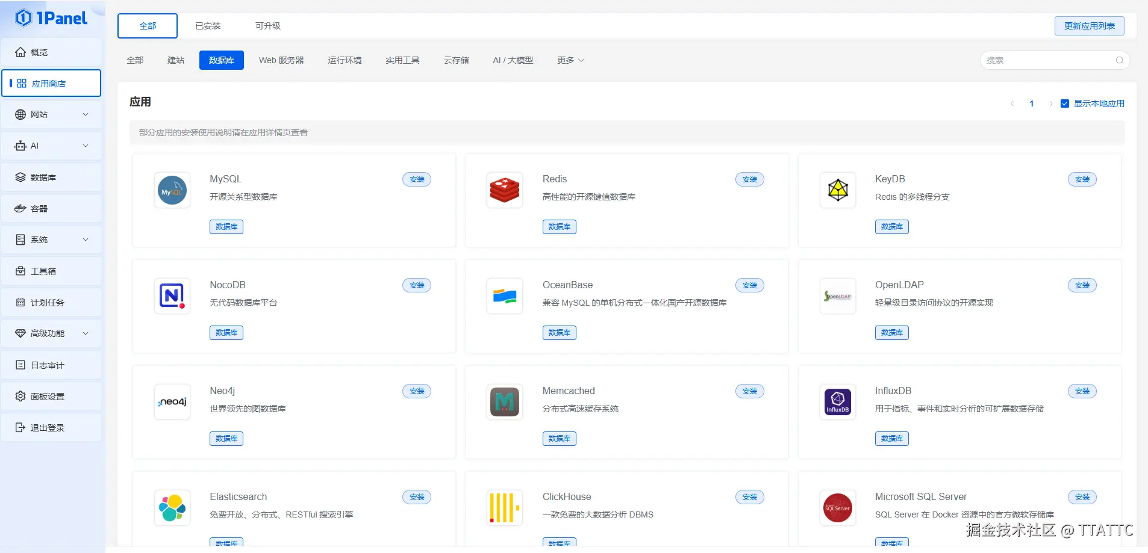The image size is (1148, 553).
Task: Click the 更新应用列表 button
Action: tap(1090, 26)
